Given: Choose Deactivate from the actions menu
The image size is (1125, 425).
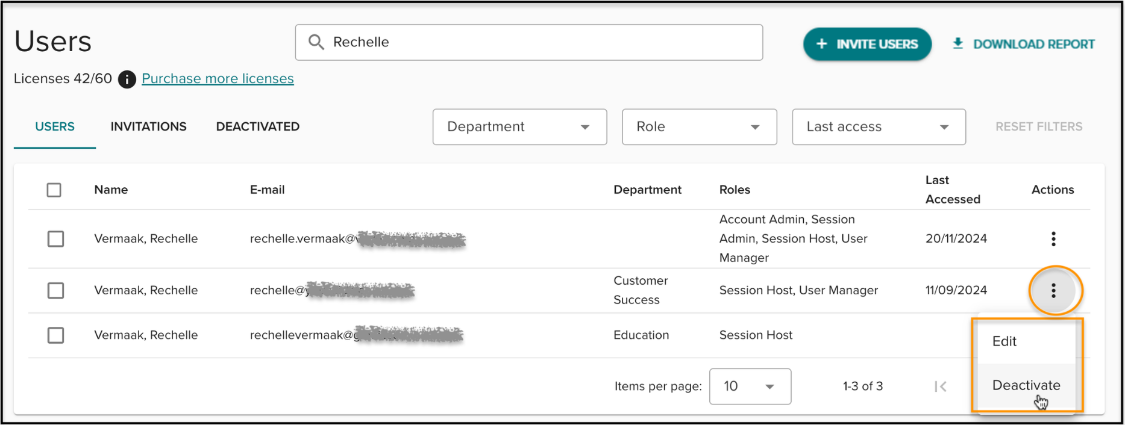Looking at the screenshot, I should tap(1026, 385).
